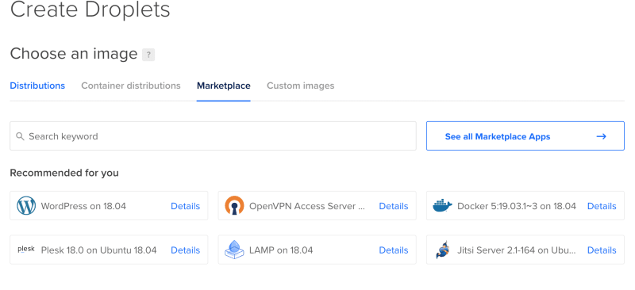View Details for OpenVPN Access Server
The width and height of the screenshot is (635, 290).
click(394, 206)
